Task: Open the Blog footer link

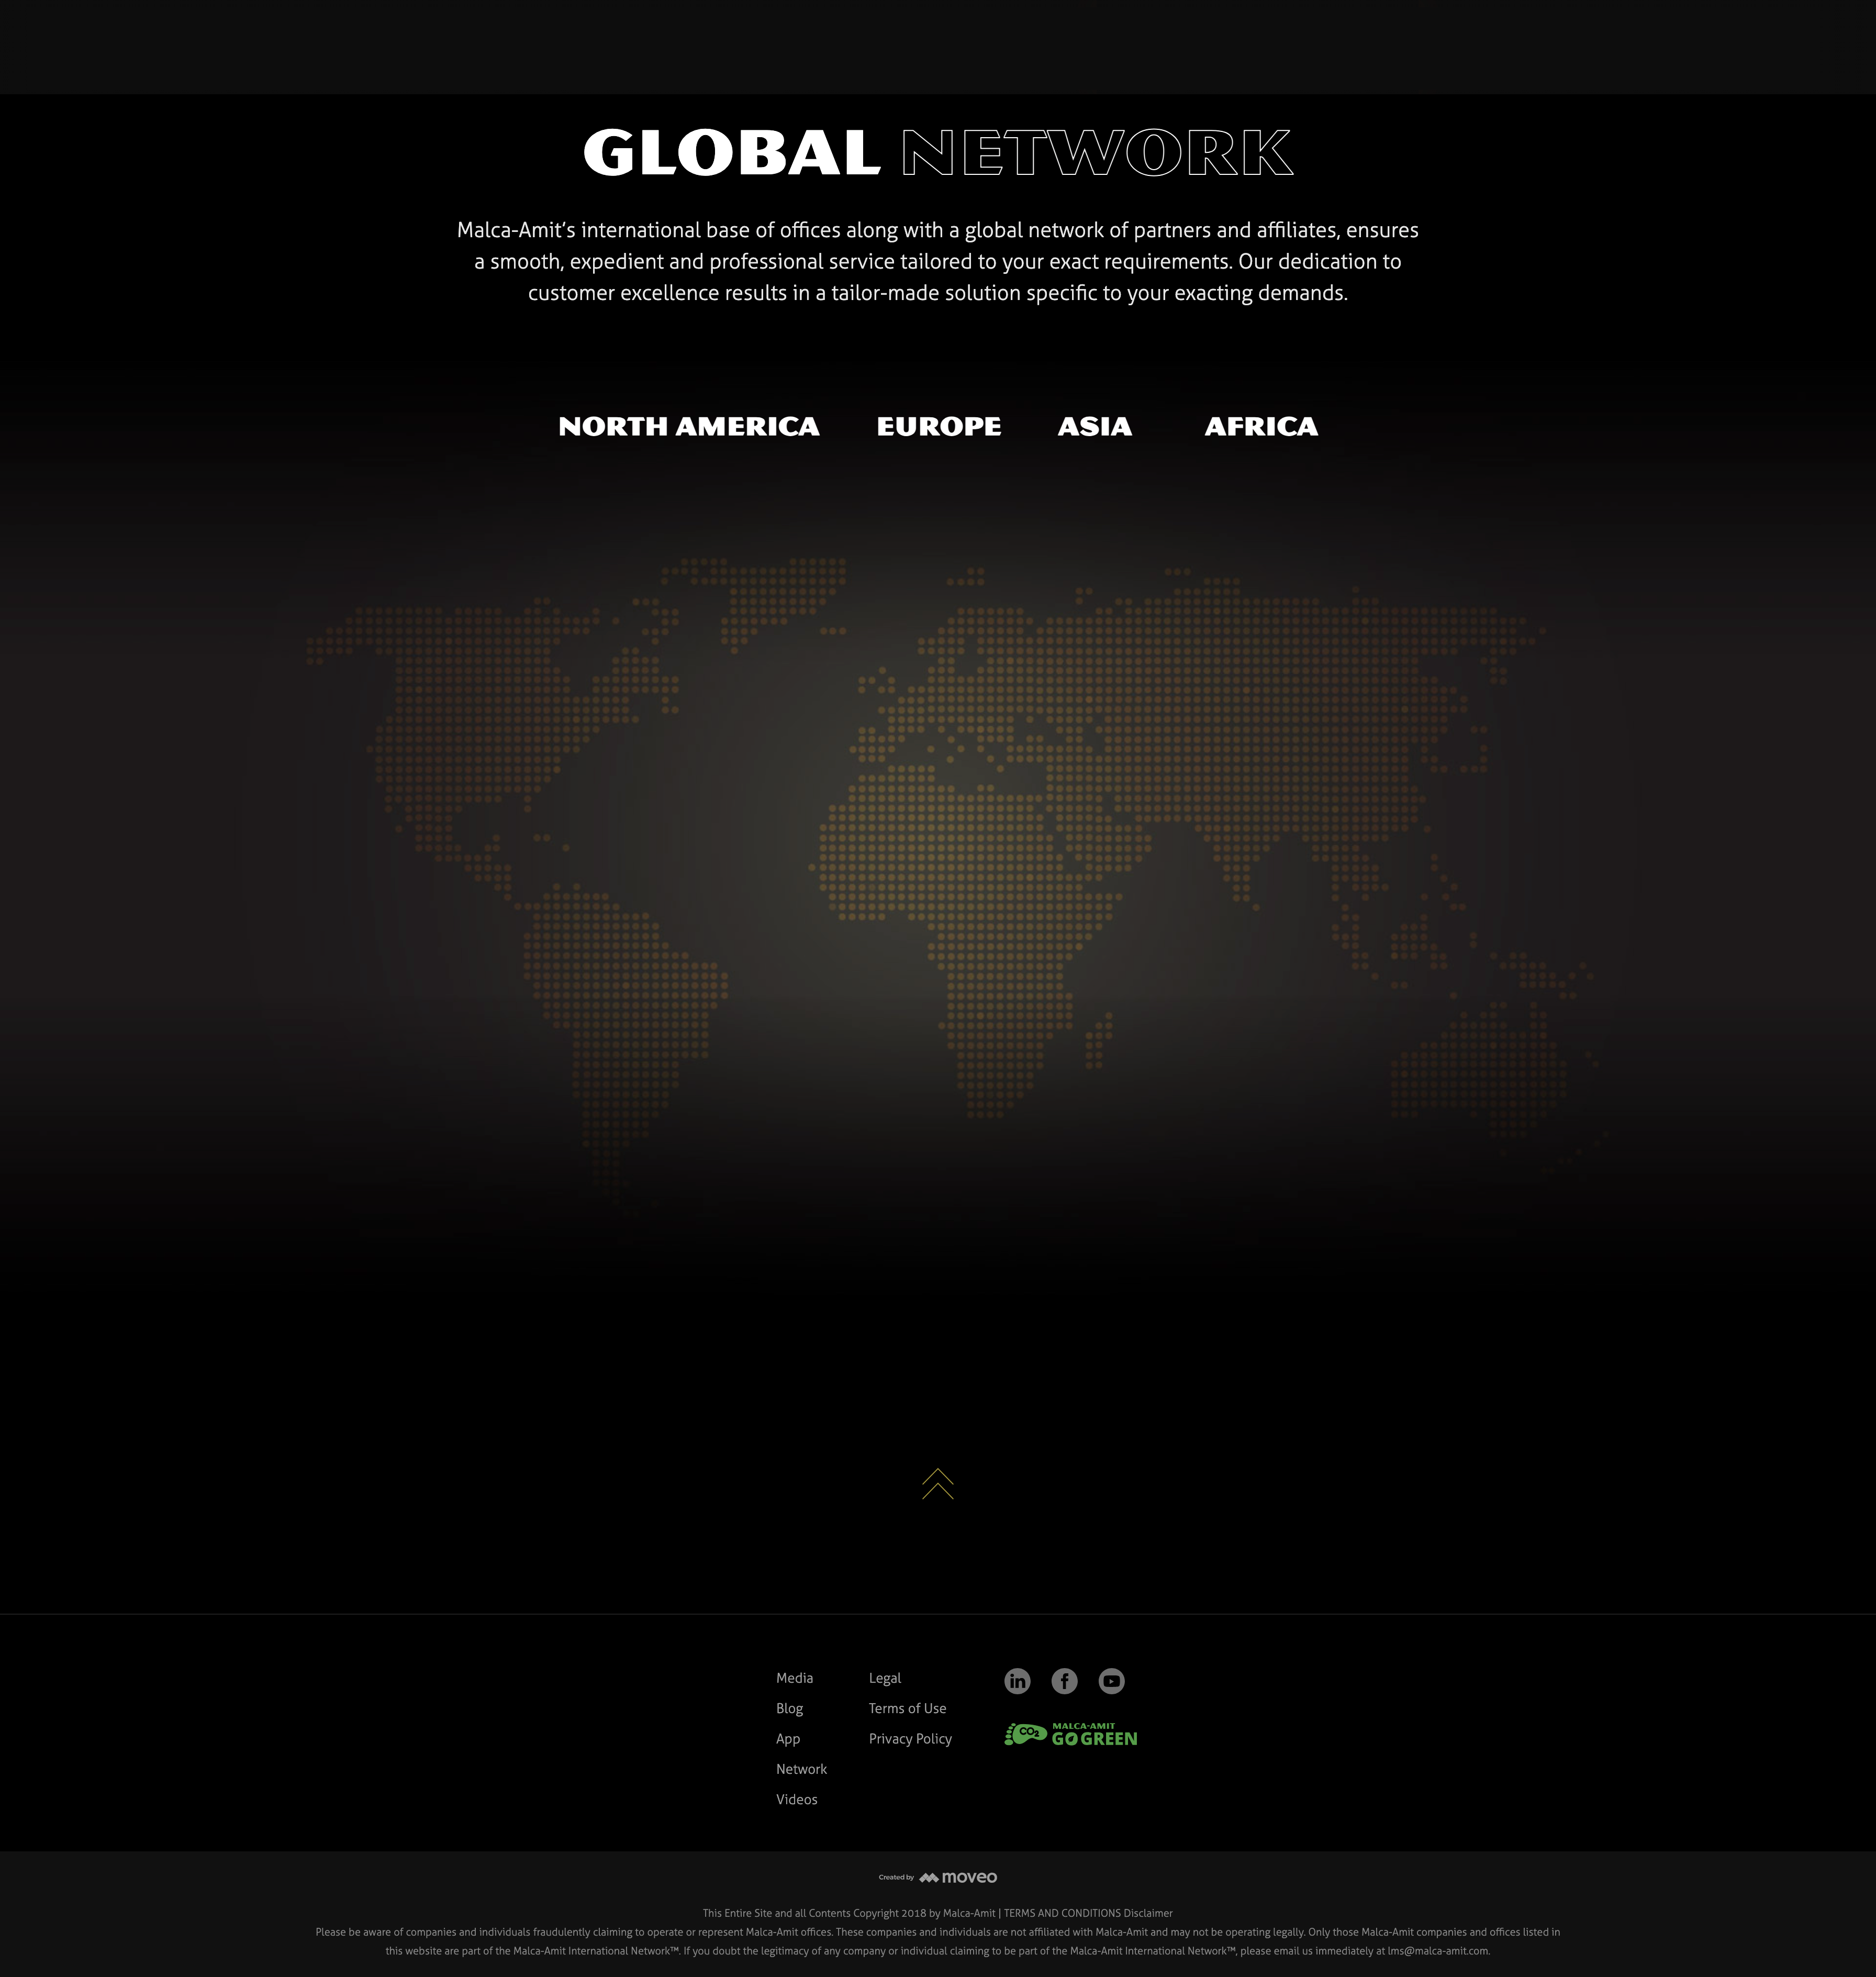Action: (790, 1708)
